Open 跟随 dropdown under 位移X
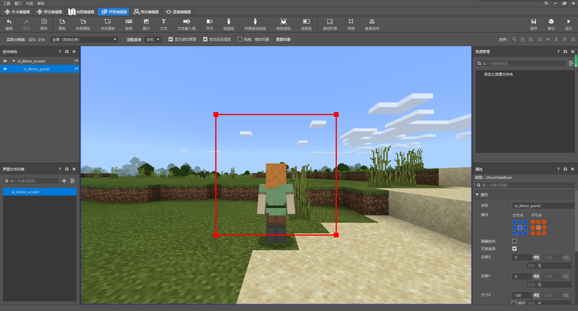The image size is (578, 311). (x=549, y=265)
